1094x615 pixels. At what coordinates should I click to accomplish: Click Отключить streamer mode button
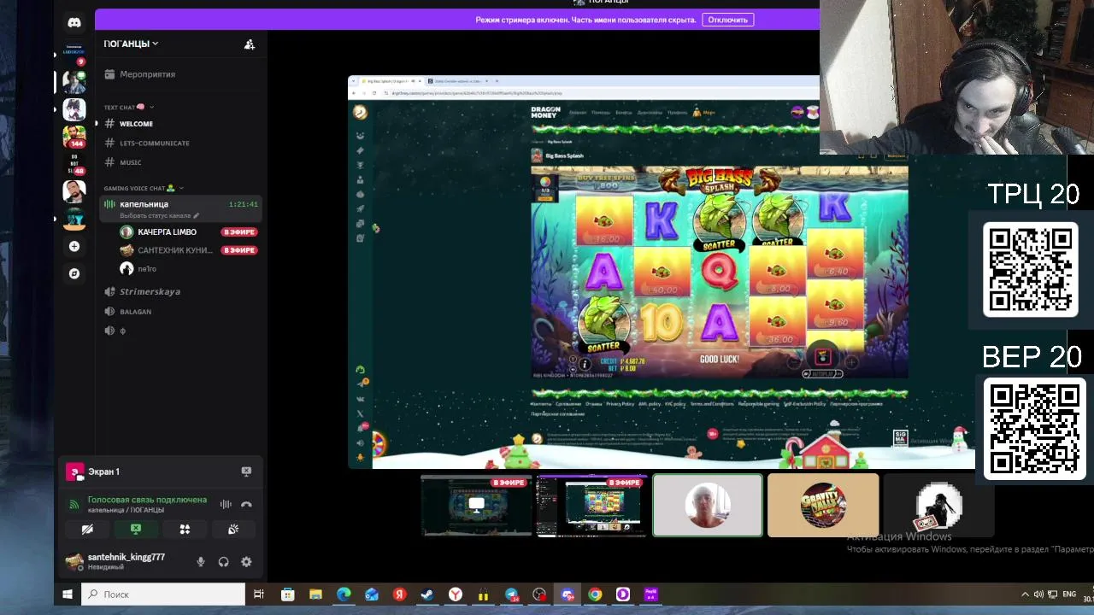click(727, 20)
